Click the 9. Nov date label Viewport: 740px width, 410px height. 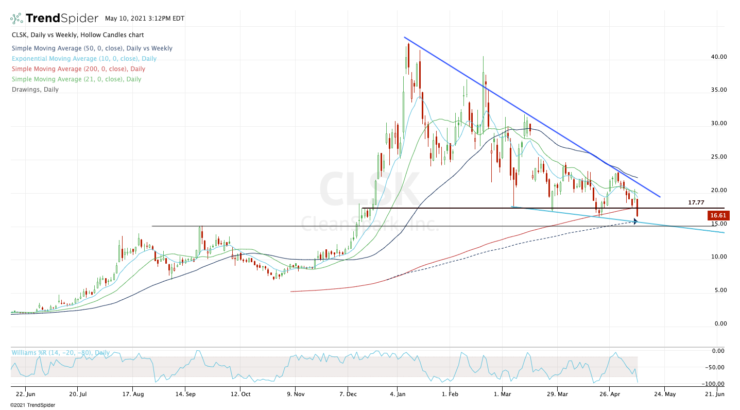295,395
